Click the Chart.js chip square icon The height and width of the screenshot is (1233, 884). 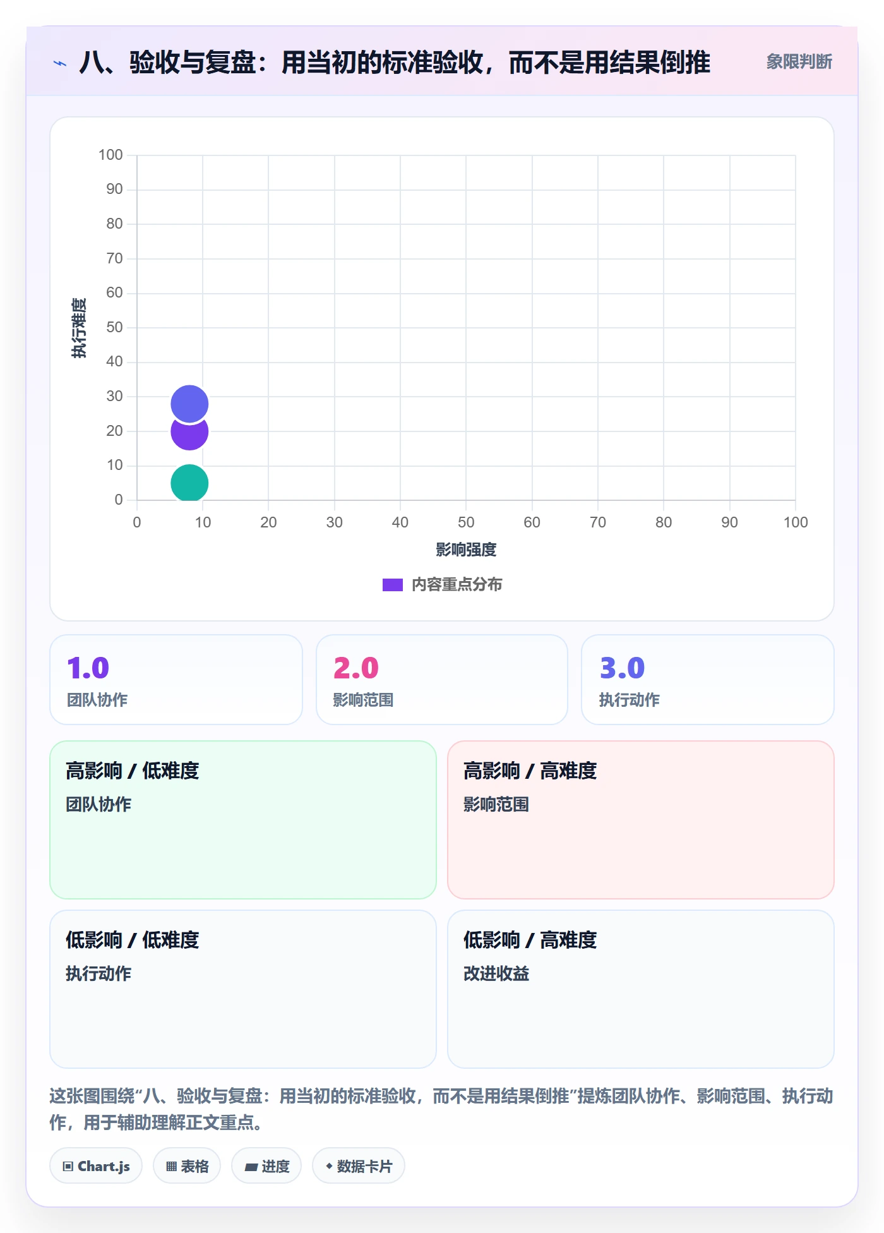coord(68,1167)
